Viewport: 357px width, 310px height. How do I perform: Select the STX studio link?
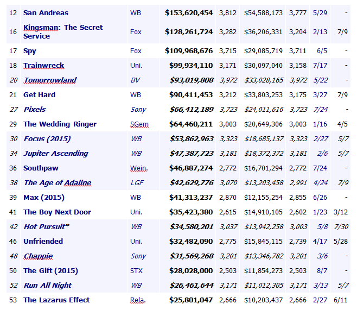[x=136, y=271]
